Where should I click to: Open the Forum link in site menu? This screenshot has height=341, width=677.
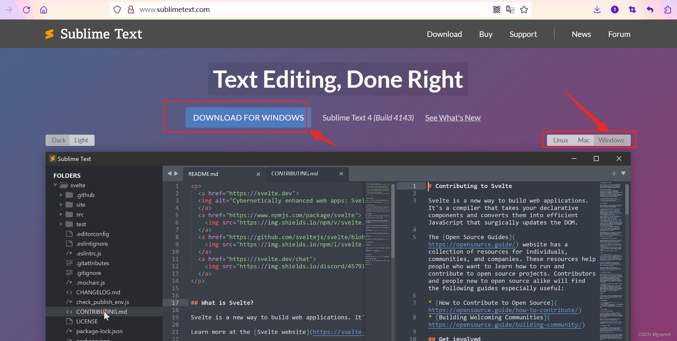click(x=619, y=34)
